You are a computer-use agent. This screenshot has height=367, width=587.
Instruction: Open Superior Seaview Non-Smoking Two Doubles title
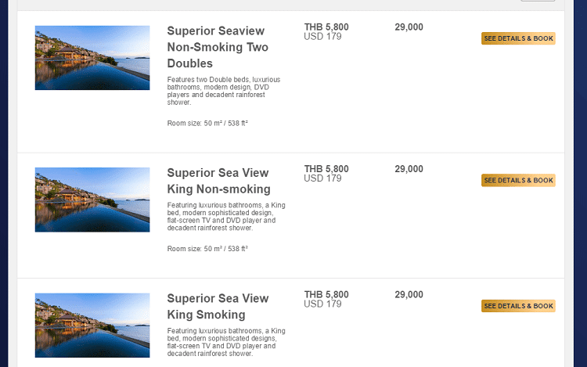pos(218,47)
